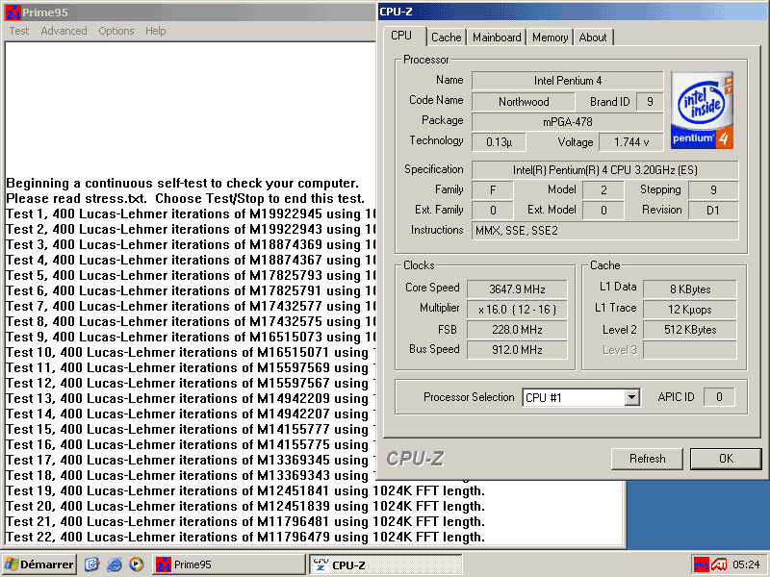Click the CPU-Z icon in the taskbar button
Viewport: 770px width, 577px height.
pyautogui.click(x=321, y=564)
